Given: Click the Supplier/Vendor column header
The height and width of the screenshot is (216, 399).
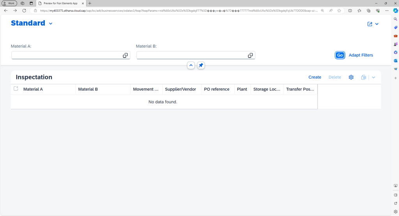Looking at the screenshot, I should point(180,90).
